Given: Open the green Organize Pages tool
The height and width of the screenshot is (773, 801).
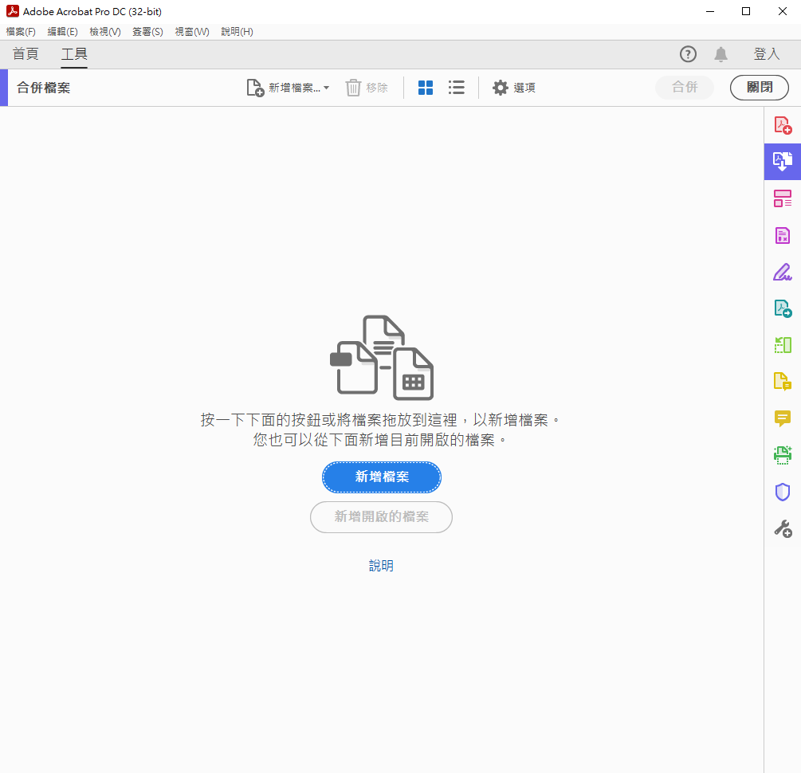Looking at the screenshot, I should (782, 345).
